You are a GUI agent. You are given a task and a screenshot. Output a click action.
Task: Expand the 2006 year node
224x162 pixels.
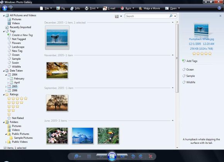[x=6, y=91]
